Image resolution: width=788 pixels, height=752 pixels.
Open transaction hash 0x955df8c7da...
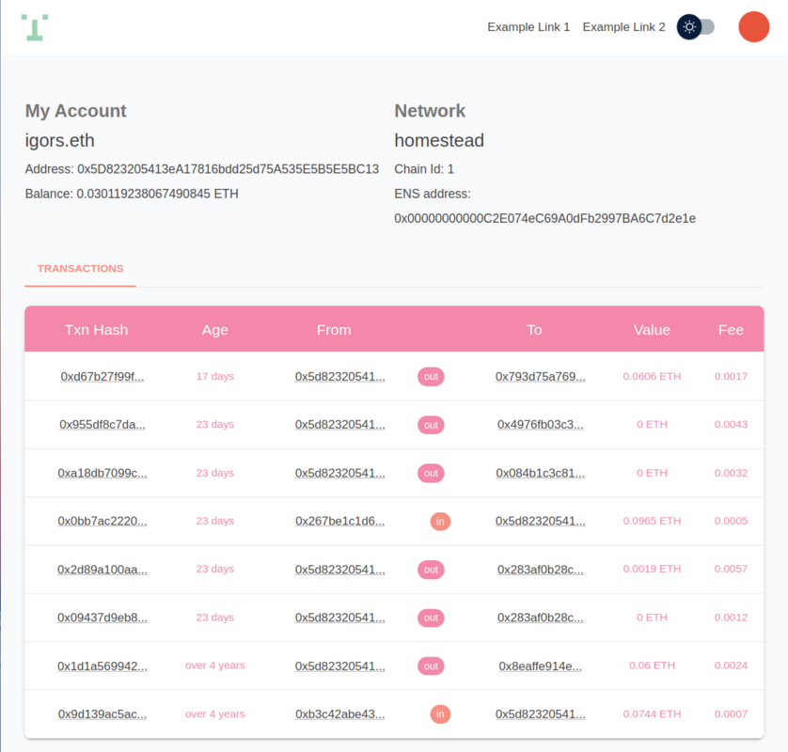pyautogui.click(x=102, y=425)
